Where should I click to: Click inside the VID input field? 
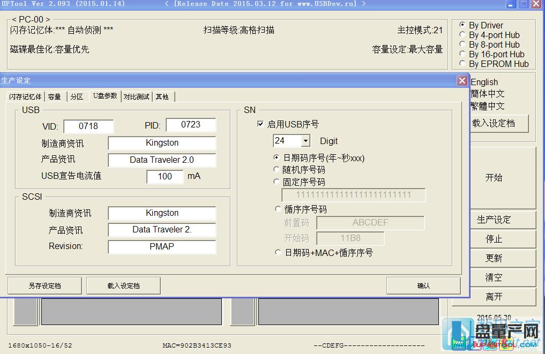pos(88,126)
